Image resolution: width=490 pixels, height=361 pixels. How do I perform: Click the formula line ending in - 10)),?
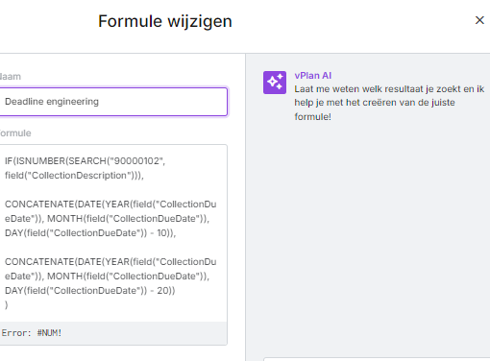pos(90,233)
